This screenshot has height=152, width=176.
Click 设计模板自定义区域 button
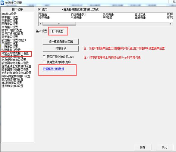(x=61, y=42)
